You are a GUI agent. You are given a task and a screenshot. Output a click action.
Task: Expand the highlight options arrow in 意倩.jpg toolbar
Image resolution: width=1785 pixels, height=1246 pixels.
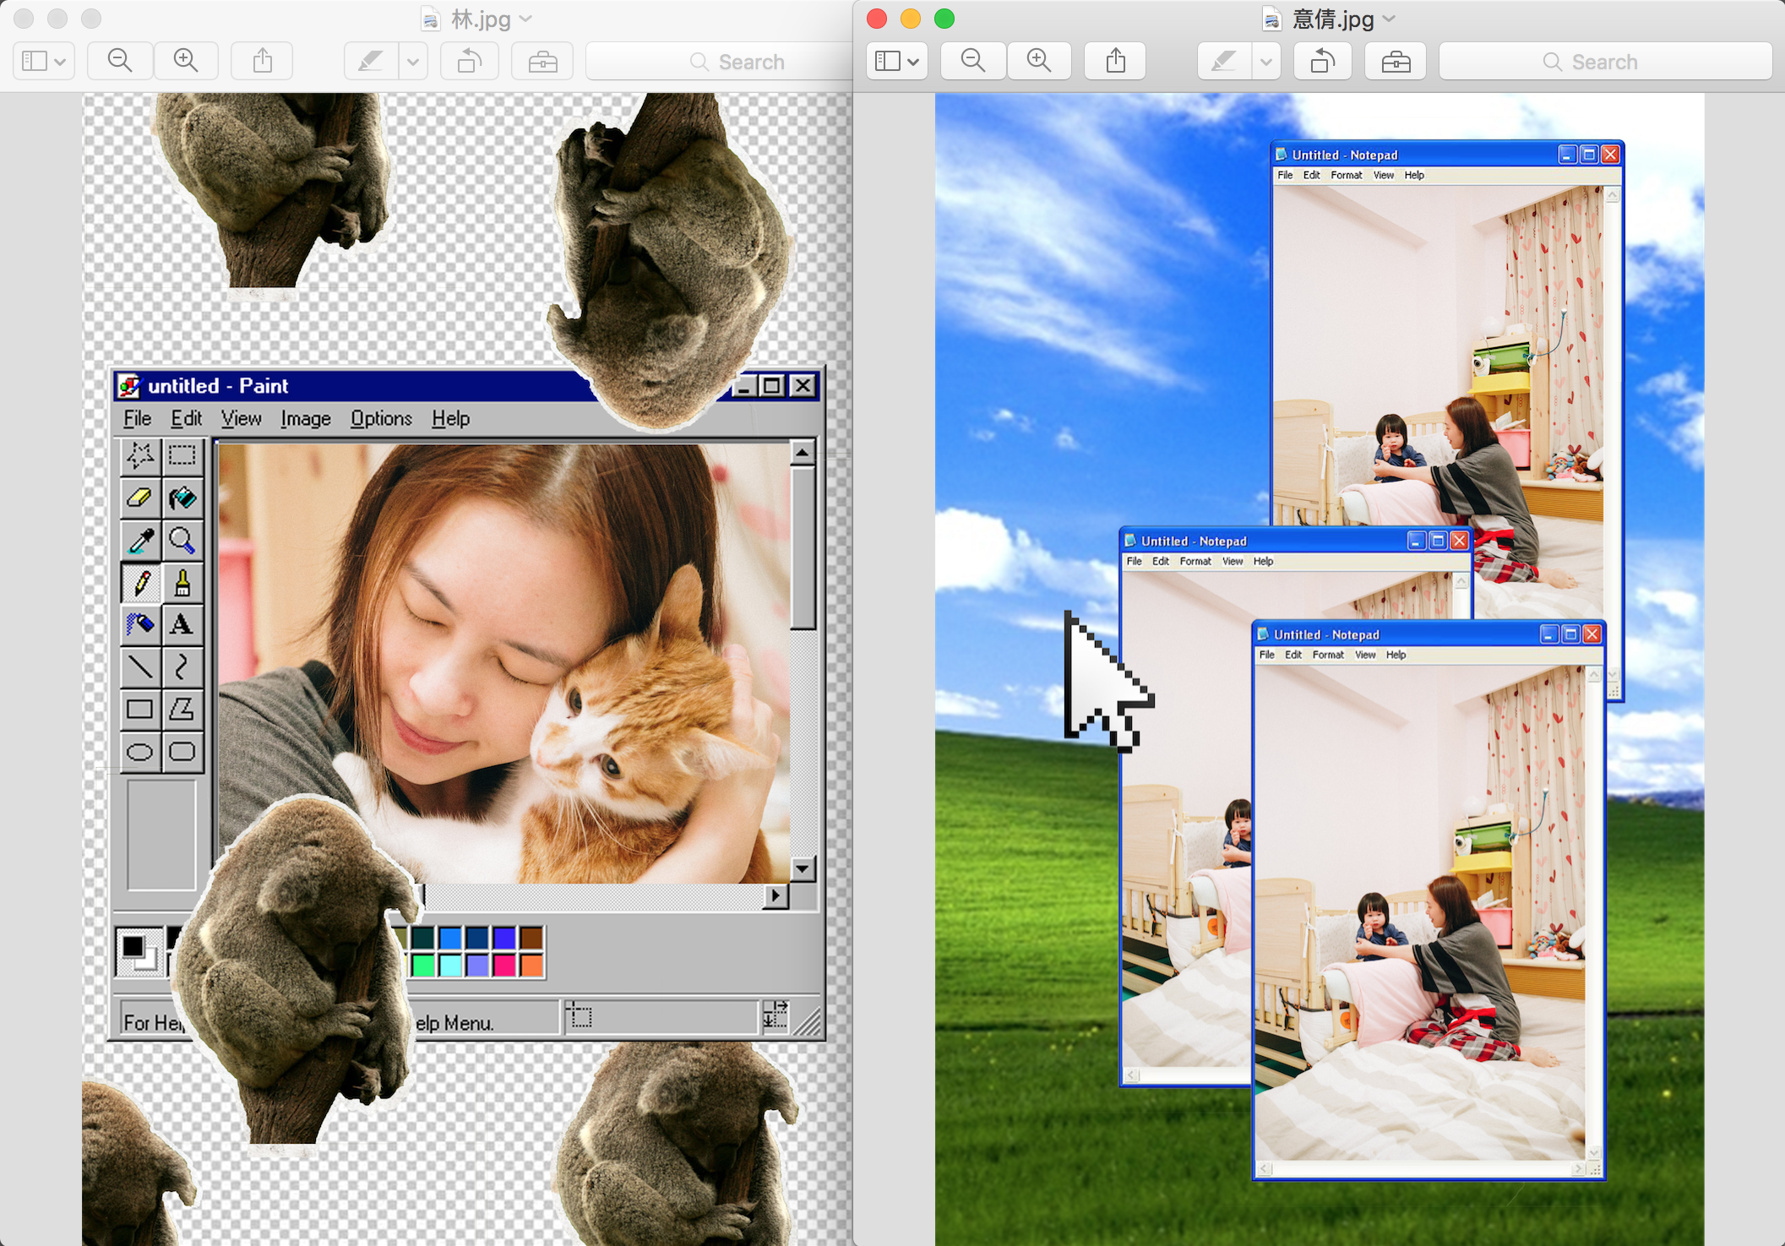click(1265, 61)
